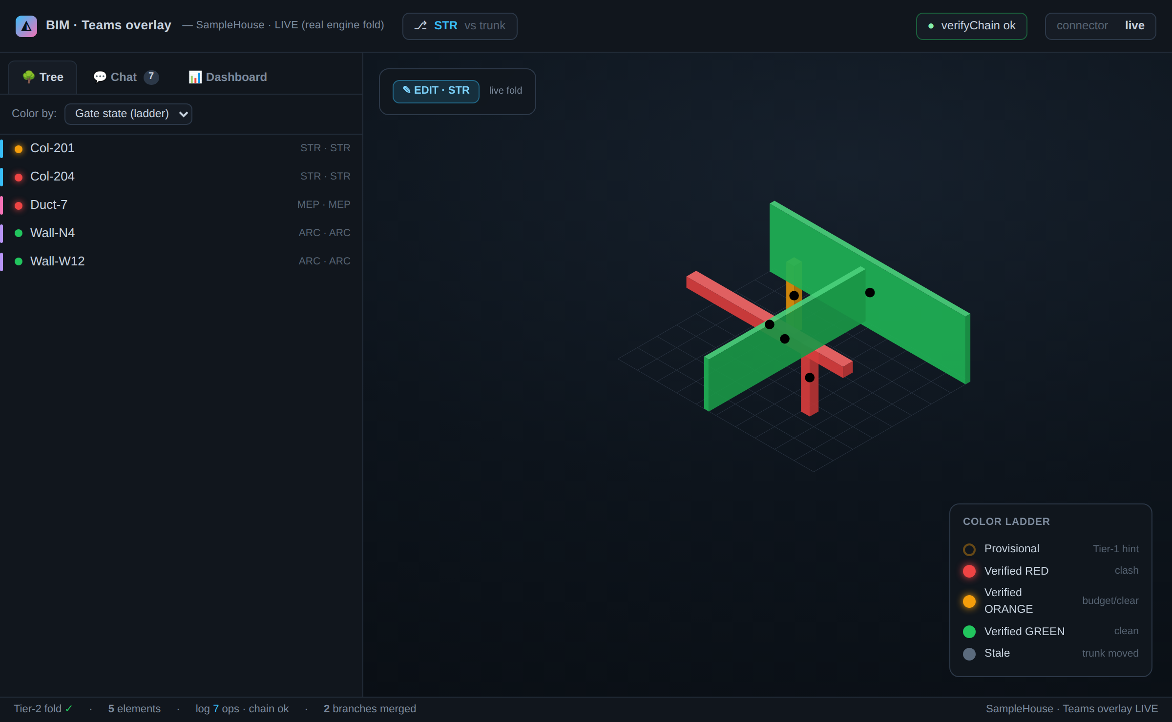Click the Stale gray swatch in legend

coord(969,654)
